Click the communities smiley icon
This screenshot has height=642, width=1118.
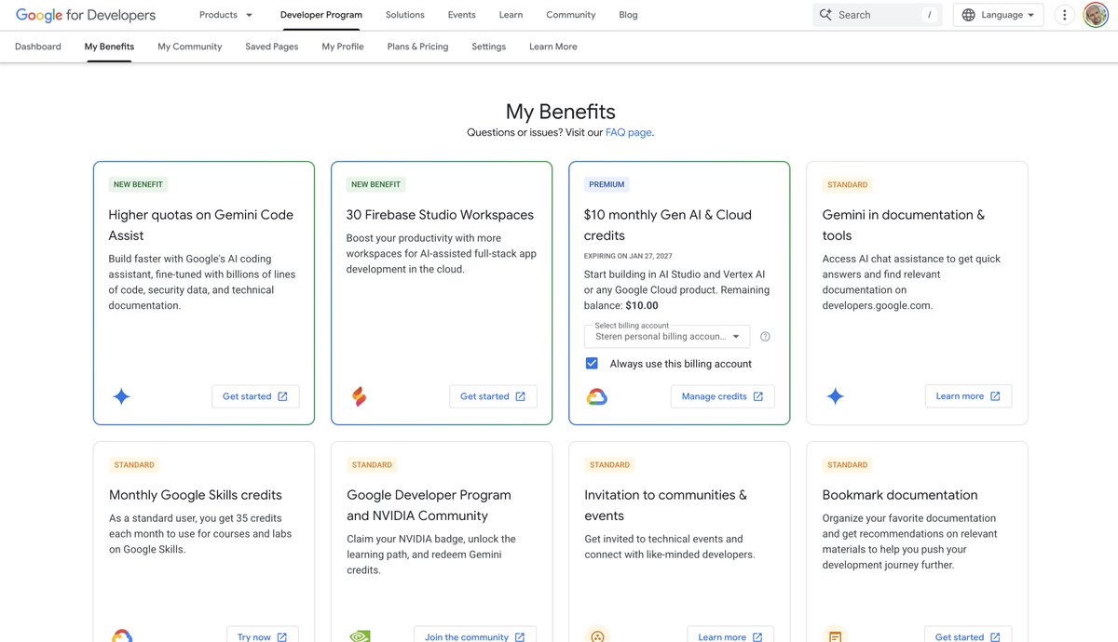click(x=597, y=636)
